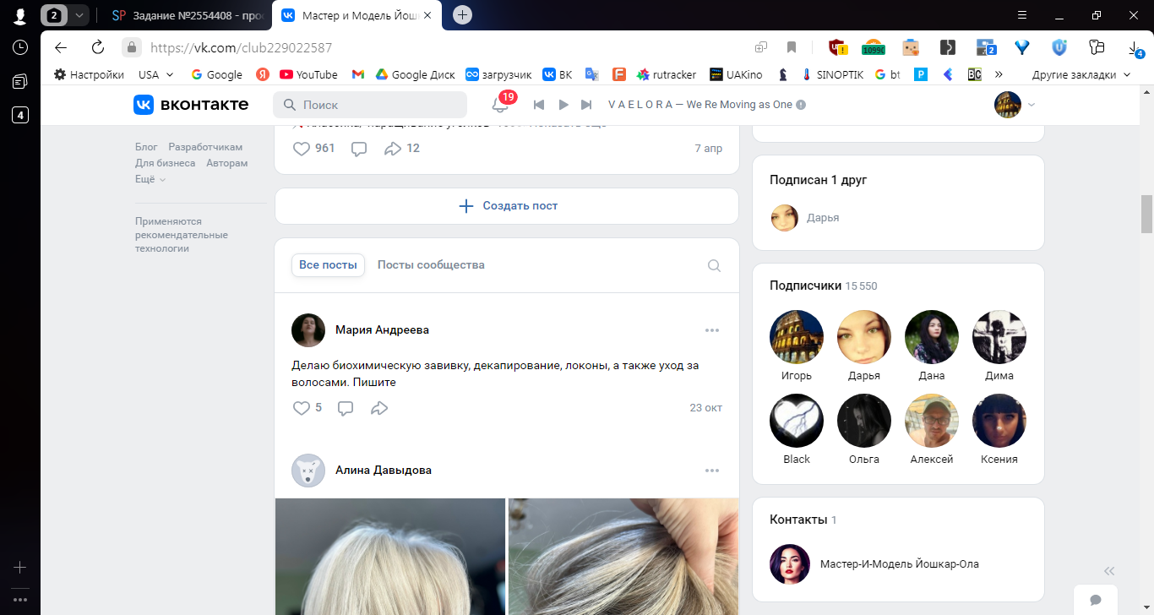The height and width of the screenshot is (615, 1154).
Task: Open rutracker bookmark
Action: 667,74
